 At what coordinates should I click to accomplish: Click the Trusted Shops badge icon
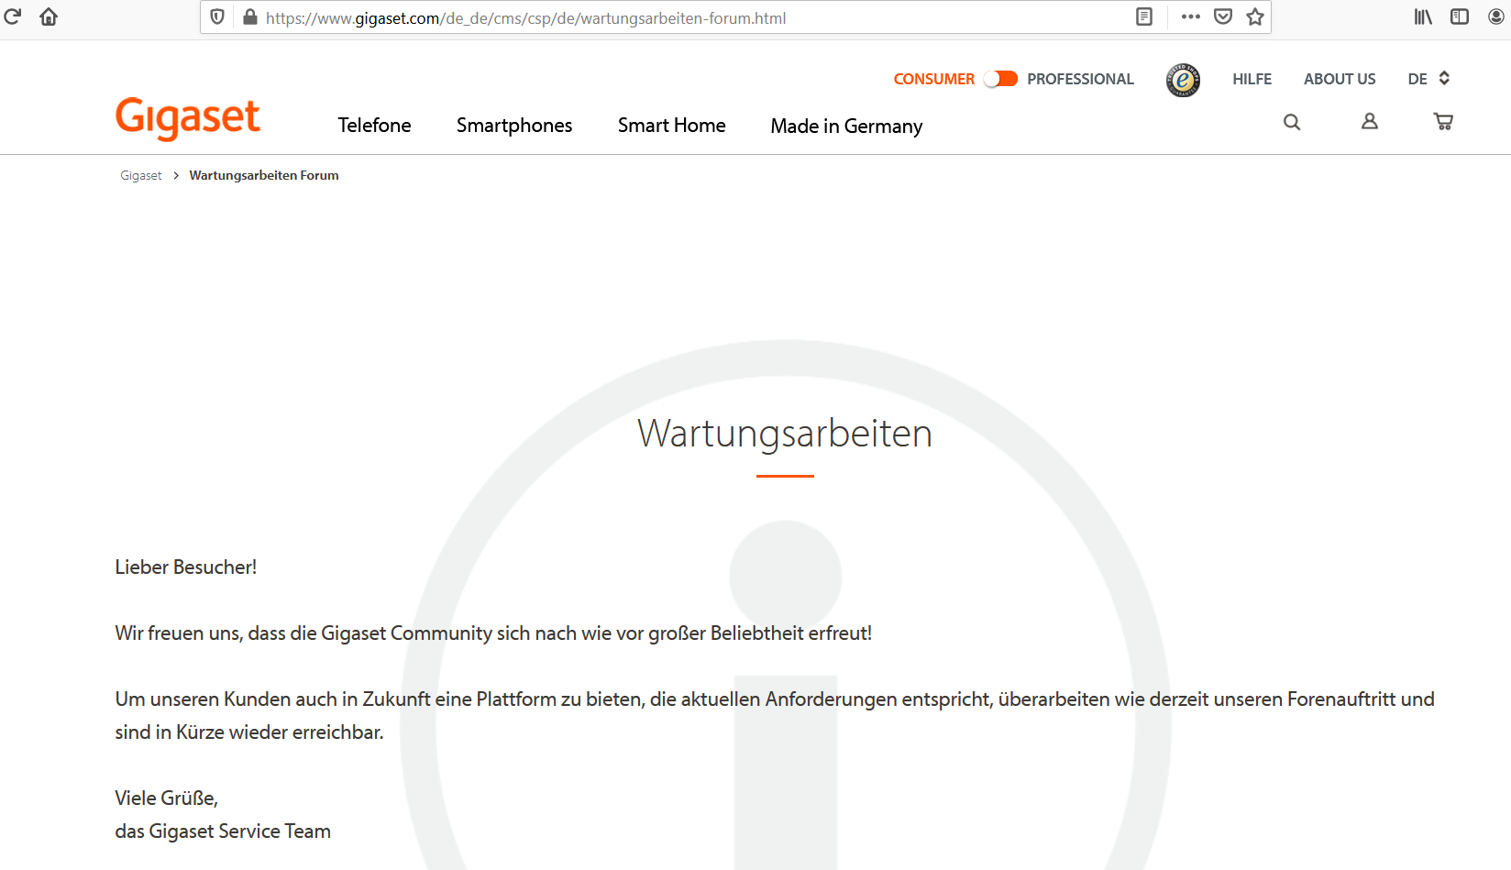tap(1183, 80)
